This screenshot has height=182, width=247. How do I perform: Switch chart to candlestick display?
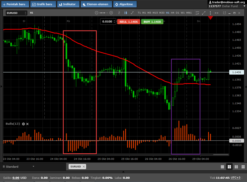tap(126, 13)
